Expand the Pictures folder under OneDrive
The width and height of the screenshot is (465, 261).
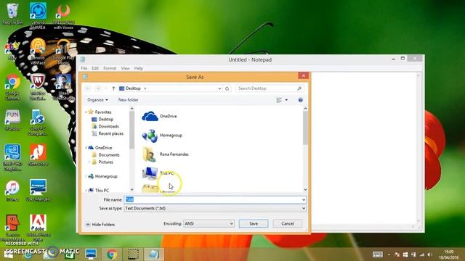[x=89, y=162]
